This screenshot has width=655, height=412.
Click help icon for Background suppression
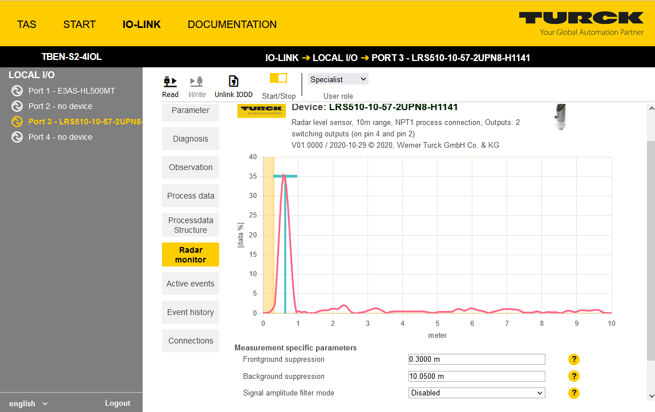574,376
